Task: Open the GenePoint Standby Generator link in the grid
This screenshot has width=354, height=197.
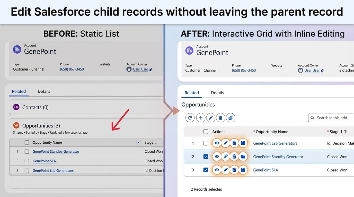Action: pos(278,156)
